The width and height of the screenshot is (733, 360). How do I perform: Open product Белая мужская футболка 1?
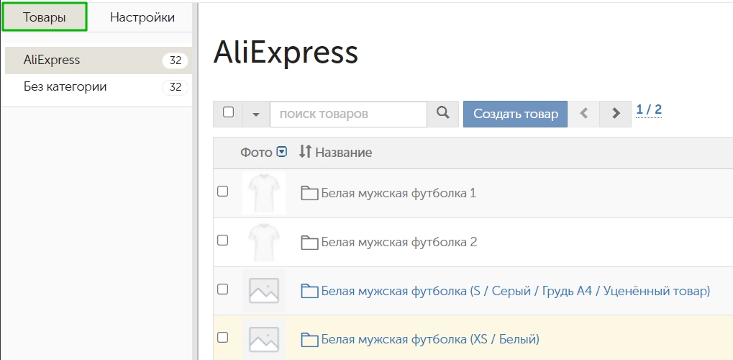click(x=399, y=194)
